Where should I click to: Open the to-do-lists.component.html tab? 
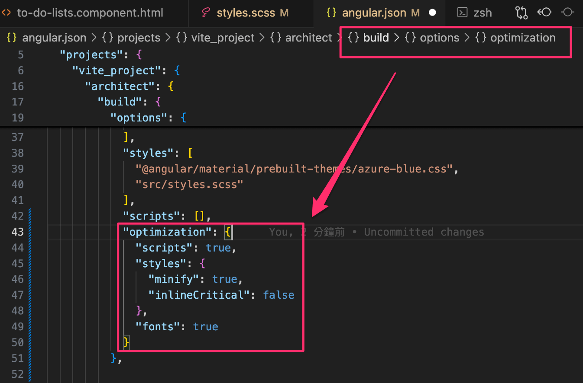(90, 13)
